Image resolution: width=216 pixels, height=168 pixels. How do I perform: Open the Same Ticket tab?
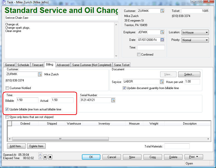click(x=122, y=65)
